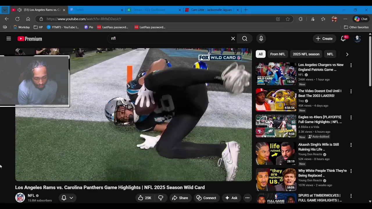
Task: Click the video player area
Action: (x=134, y=115)
